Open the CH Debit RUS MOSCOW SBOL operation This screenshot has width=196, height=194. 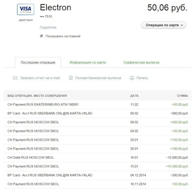31,158
